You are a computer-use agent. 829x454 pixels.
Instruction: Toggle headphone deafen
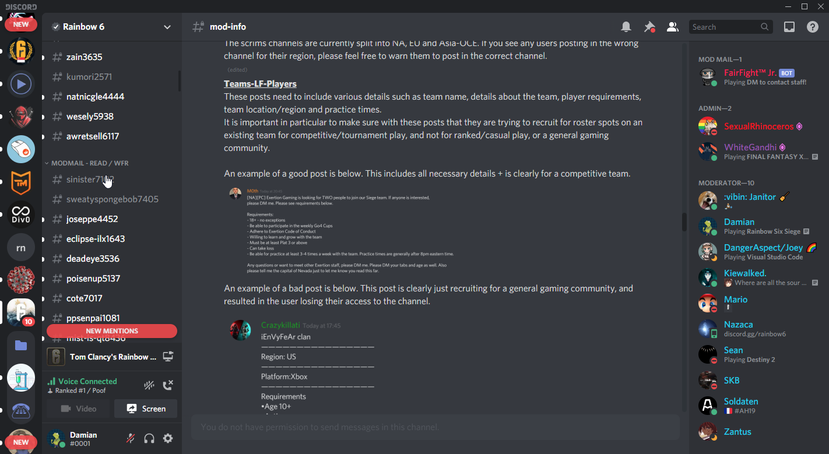click(149, 438)
